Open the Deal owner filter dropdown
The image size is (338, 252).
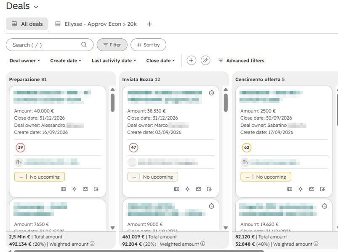point(25,61)
